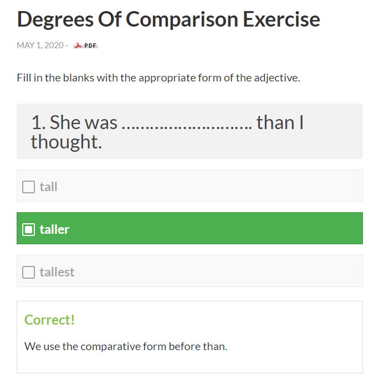Image resolution: width=379 pixels, height=390 pixels.
Task: Open the PDF download icon
Action: point(85,45)
